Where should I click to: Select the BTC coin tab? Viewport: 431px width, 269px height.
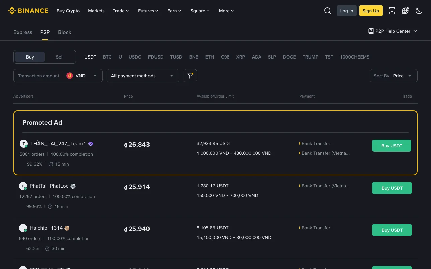(x=107, y=57)
